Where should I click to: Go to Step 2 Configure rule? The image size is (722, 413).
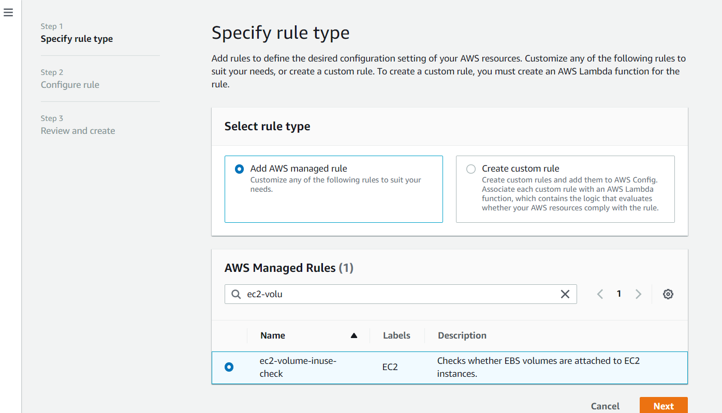click(x=70, y=85)
